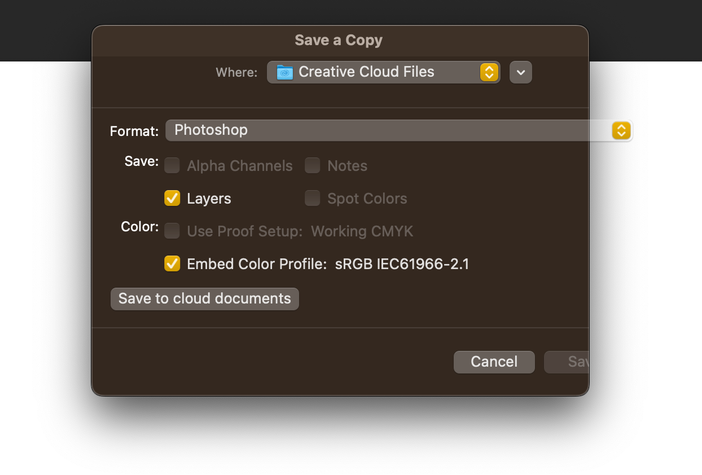
Task: Open the Where location dropdown
Action: tap(384, 72)
